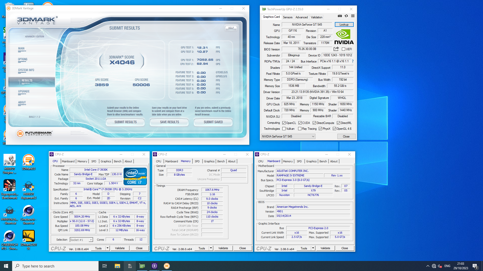Click the 3DMark Vantage taskbar icon
This screenshot has width=483, height=271.
click(167, 266)
